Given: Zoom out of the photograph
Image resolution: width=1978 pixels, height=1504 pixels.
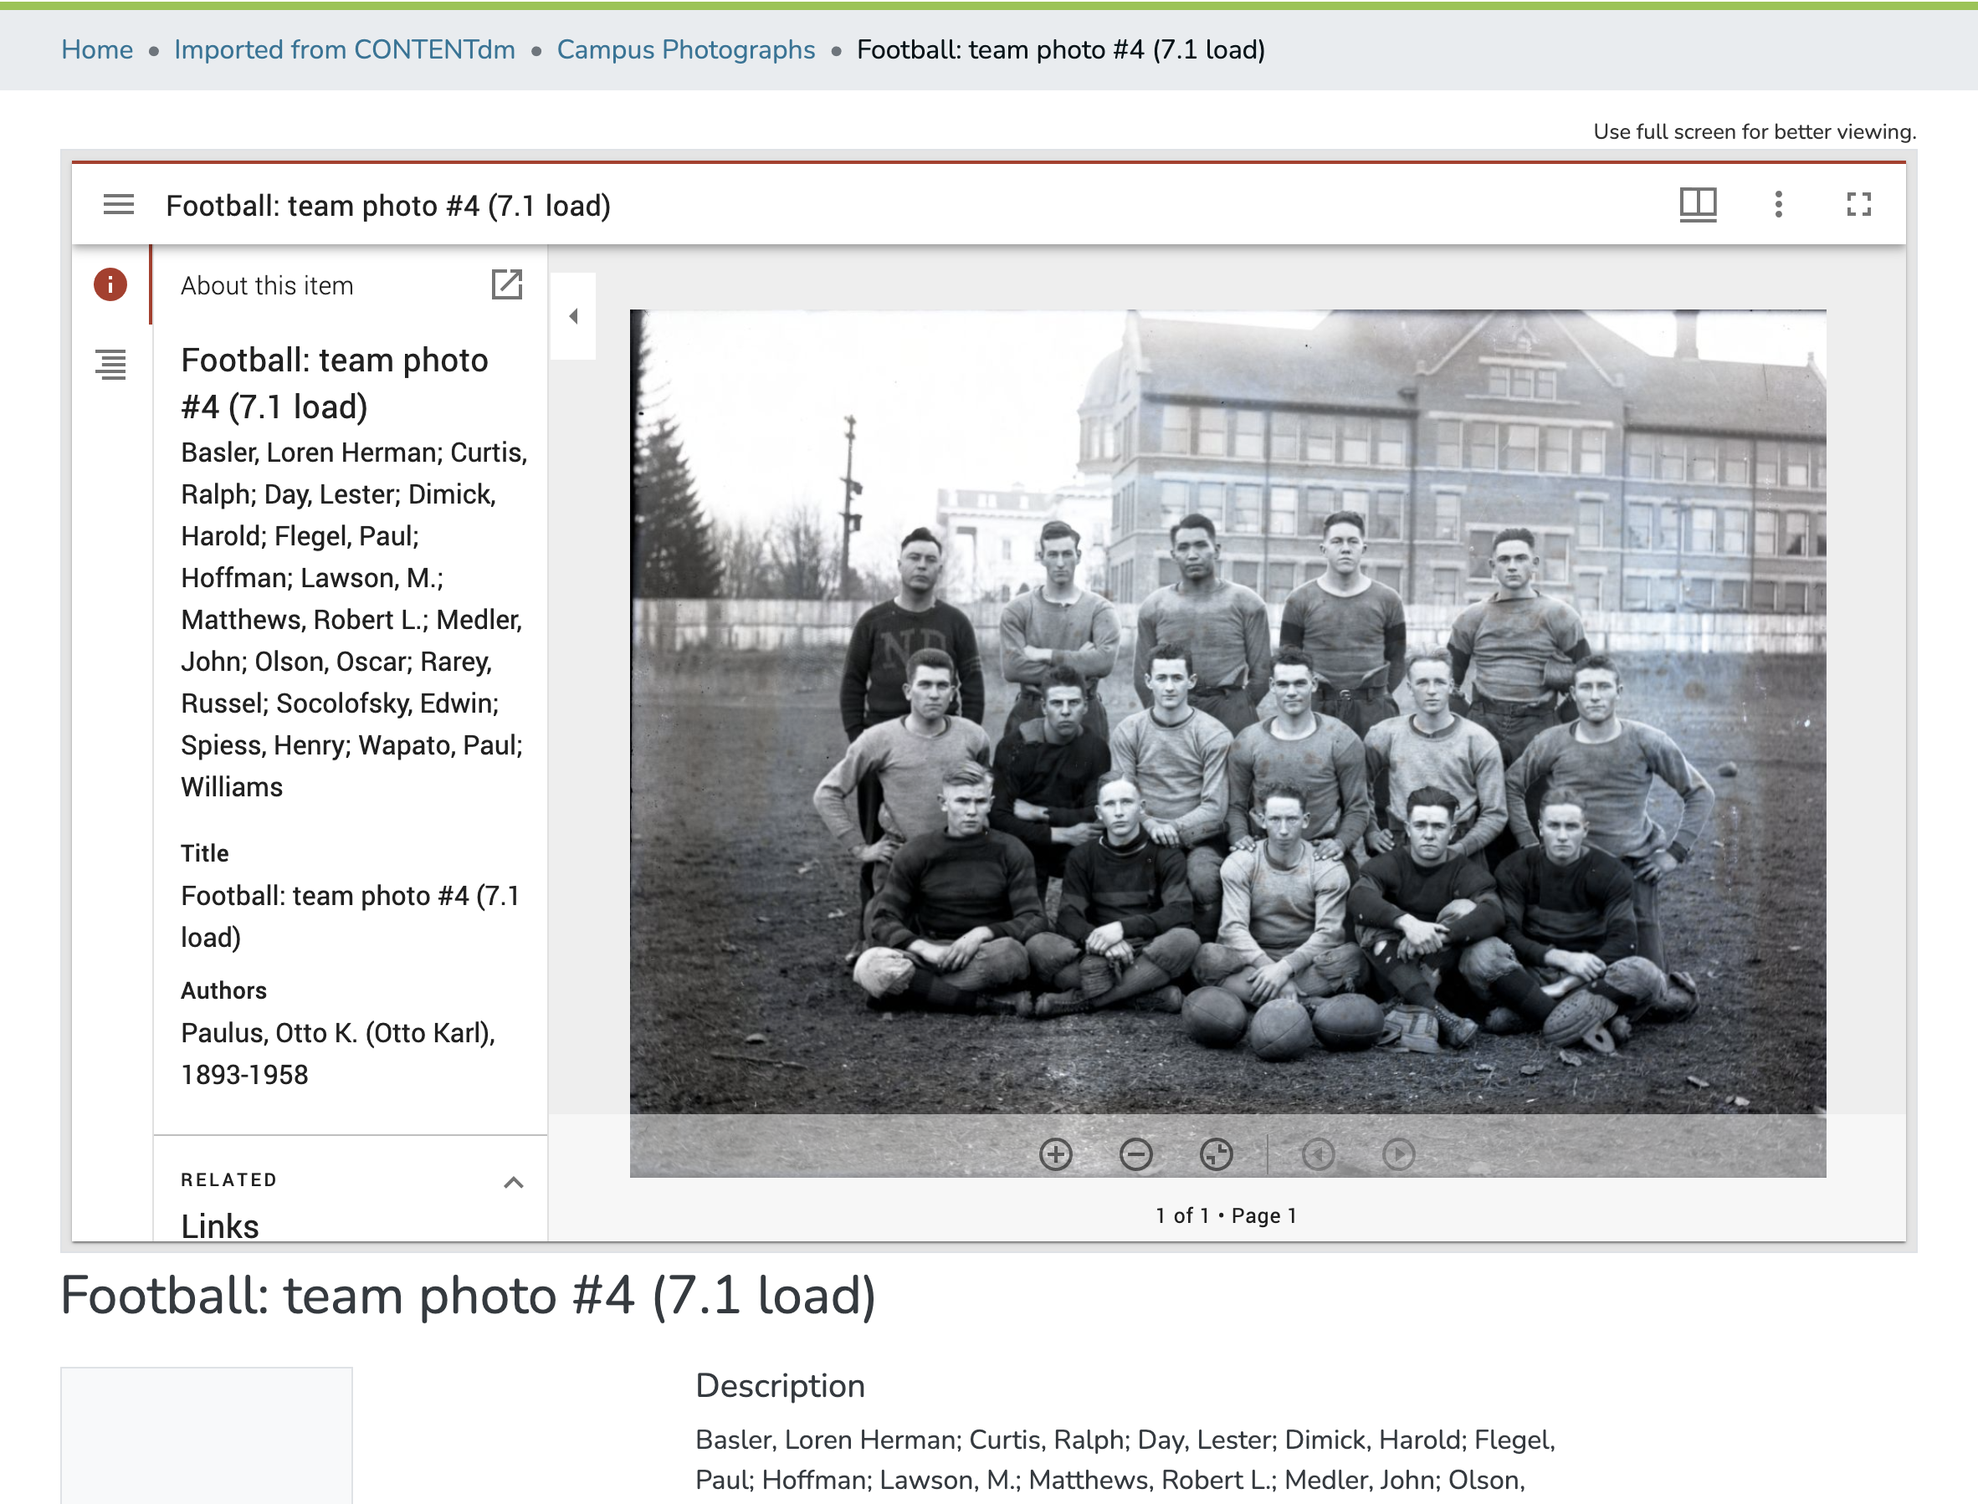Looking at the screenshot, I should point(1135,1154).
